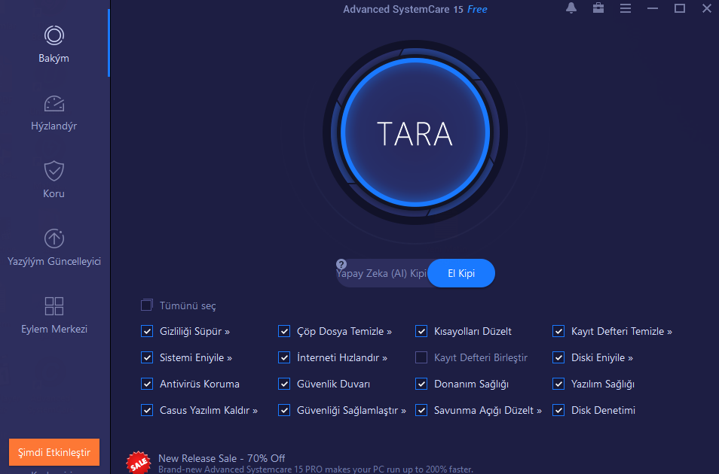This screenshot has height=474, width=719.
Task: Open the Koru shield icon
Action: 54,172
